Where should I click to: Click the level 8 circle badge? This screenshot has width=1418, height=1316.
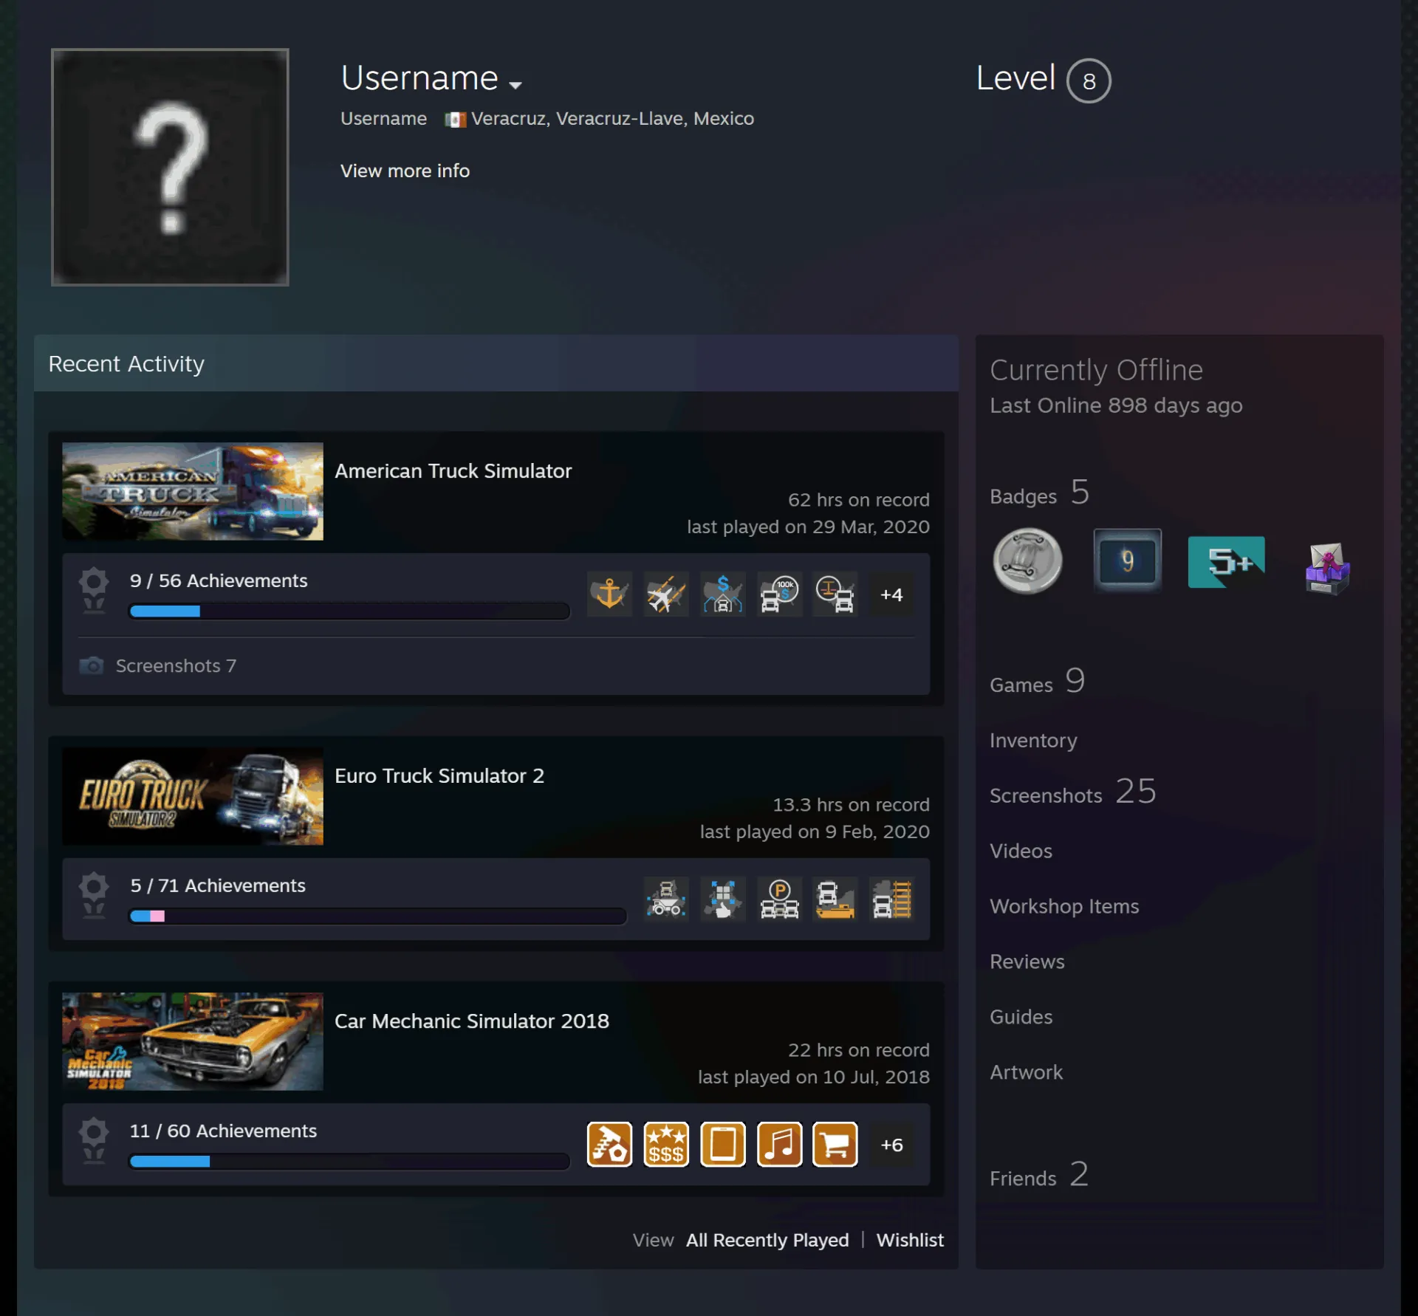point(1089,80)
